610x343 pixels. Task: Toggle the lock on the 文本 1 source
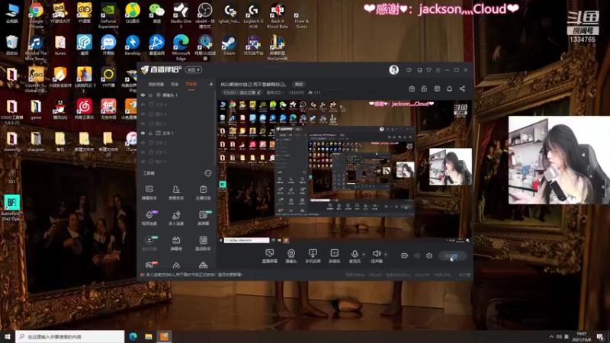(x=150, y=133)
